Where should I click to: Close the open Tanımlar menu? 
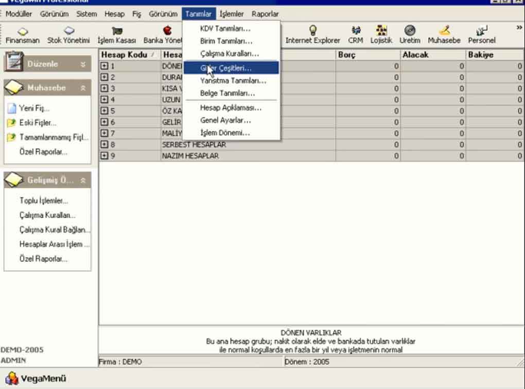tap(199, 14)
